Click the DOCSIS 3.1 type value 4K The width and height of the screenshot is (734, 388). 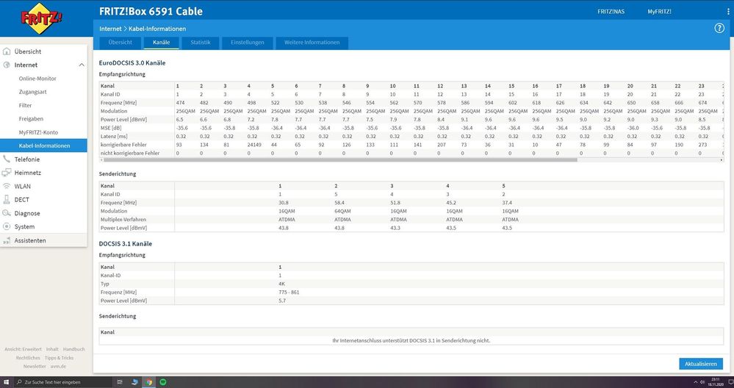coord(282,284)
